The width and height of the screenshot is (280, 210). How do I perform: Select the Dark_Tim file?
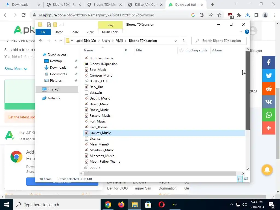coord(96,87)
